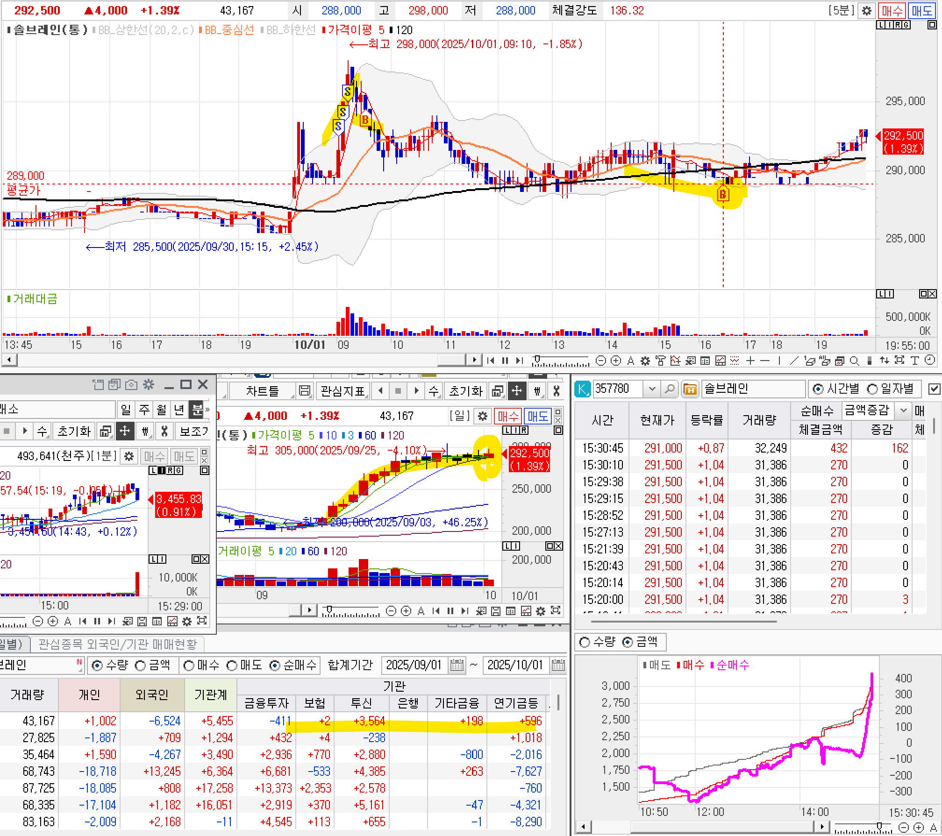Click the magnifier search icon beside stock code 357780
The height and width of the screenshot is (836, 942).
coord(669,389)
